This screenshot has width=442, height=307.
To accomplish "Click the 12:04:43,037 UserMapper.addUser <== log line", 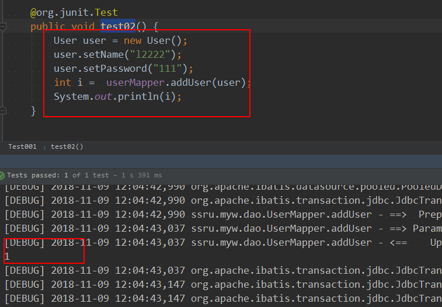I will [223, 242].
